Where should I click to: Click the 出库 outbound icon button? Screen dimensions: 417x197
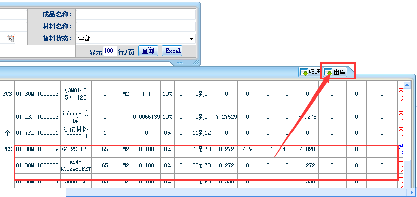point(335,72)
